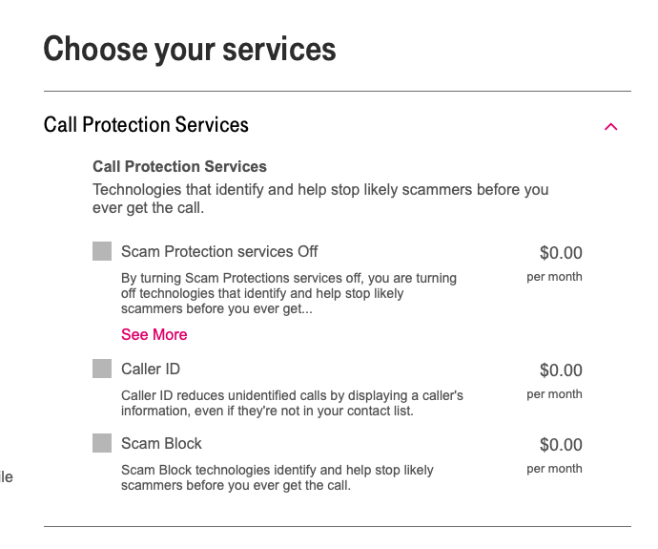The height and width of the screenshot is (549, 658).
Task: Select the Scam Protection services Off label
Action: click(x=219, y=251)
